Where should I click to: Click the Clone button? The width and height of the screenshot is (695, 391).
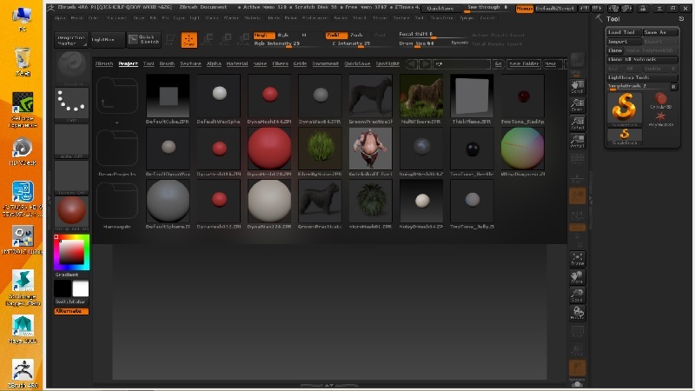(x=615, y=50)
